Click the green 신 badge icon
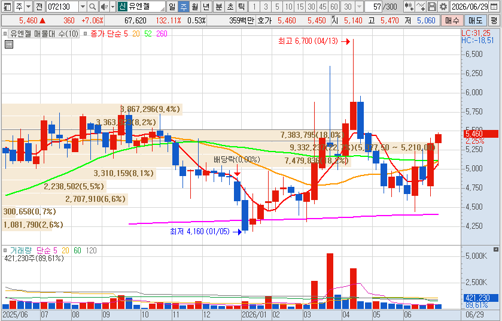 coord(122,7)
